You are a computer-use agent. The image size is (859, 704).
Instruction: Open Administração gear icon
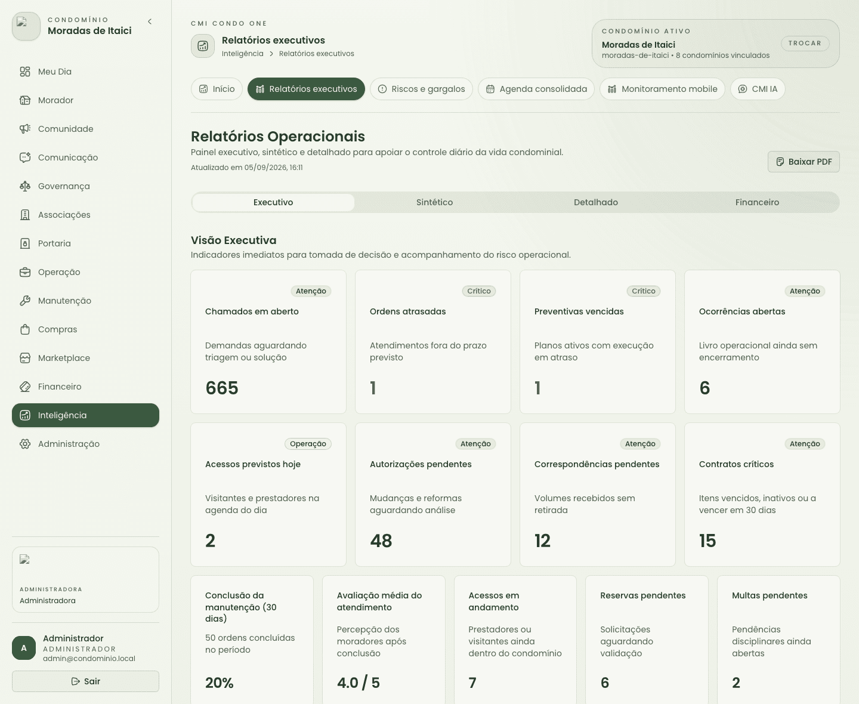click(25, 444)
